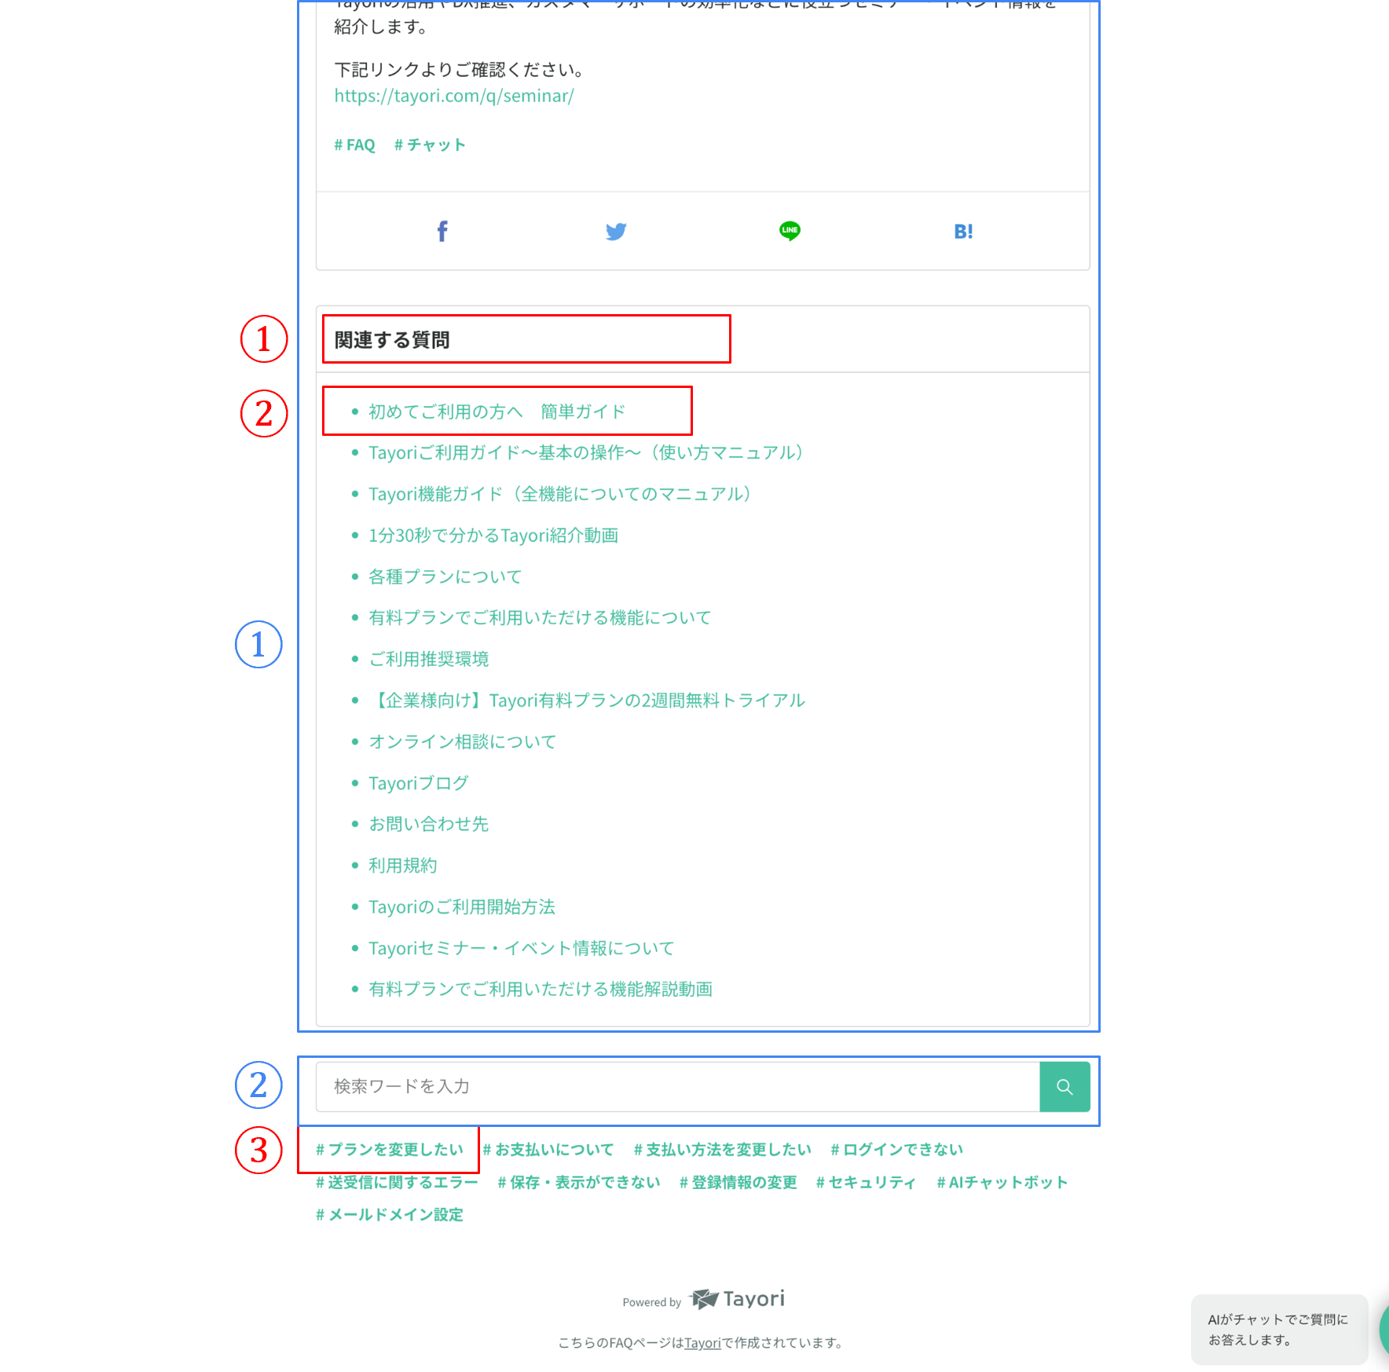Select the #保存・表示ができない tag
This screenshot has width=1389, height=1372.
(x=579, y=1183)
